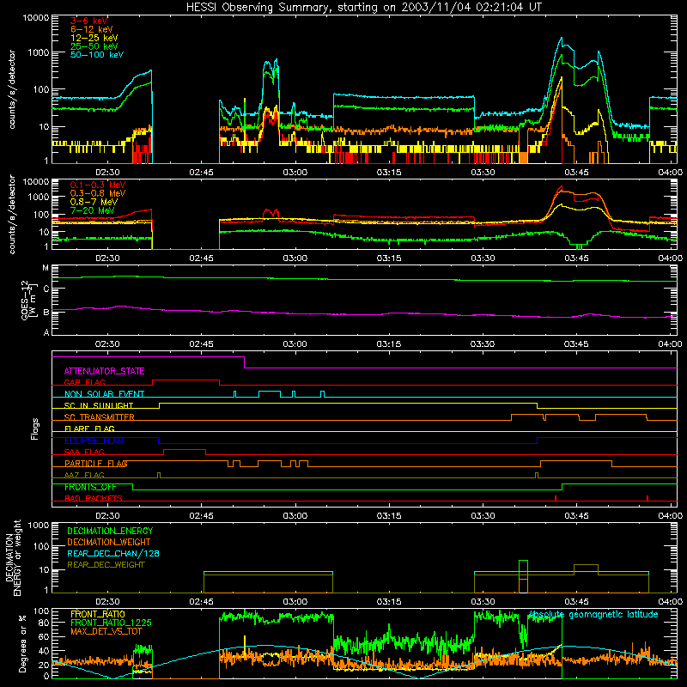
Task: Select the green 25-50 keV legend label
Action: pos(94,46)
